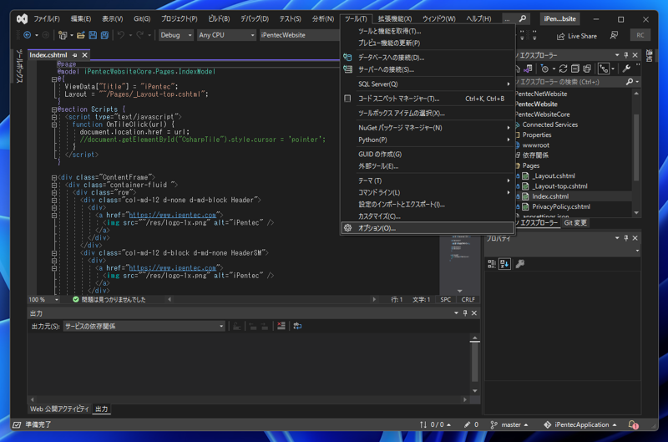Open the output source dropdown

[x=144, y=326]
